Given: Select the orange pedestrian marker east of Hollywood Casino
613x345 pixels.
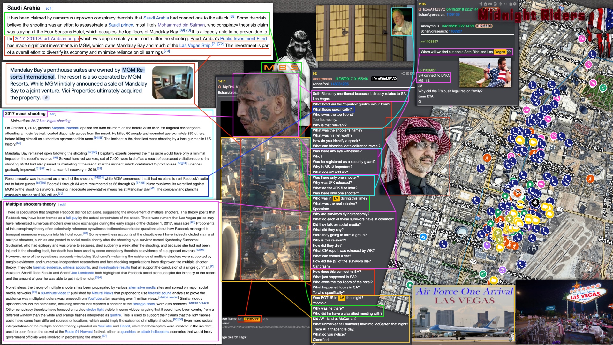Looking at the screenshot, I should [590, 179].
